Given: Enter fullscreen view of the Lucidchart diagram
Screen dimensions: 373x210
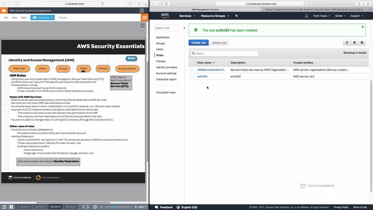Looking at the screenshot, I should pyautogui.click(x=142, y=26).
